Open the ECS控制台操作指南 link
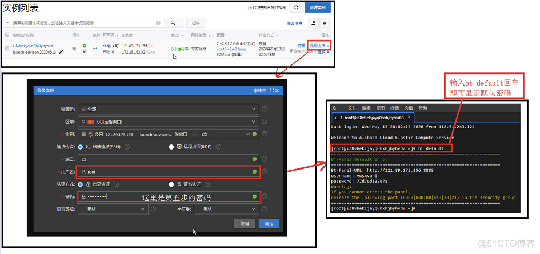Screen dimensions: 540x254 pyautogui.click(x=267, y=7)
